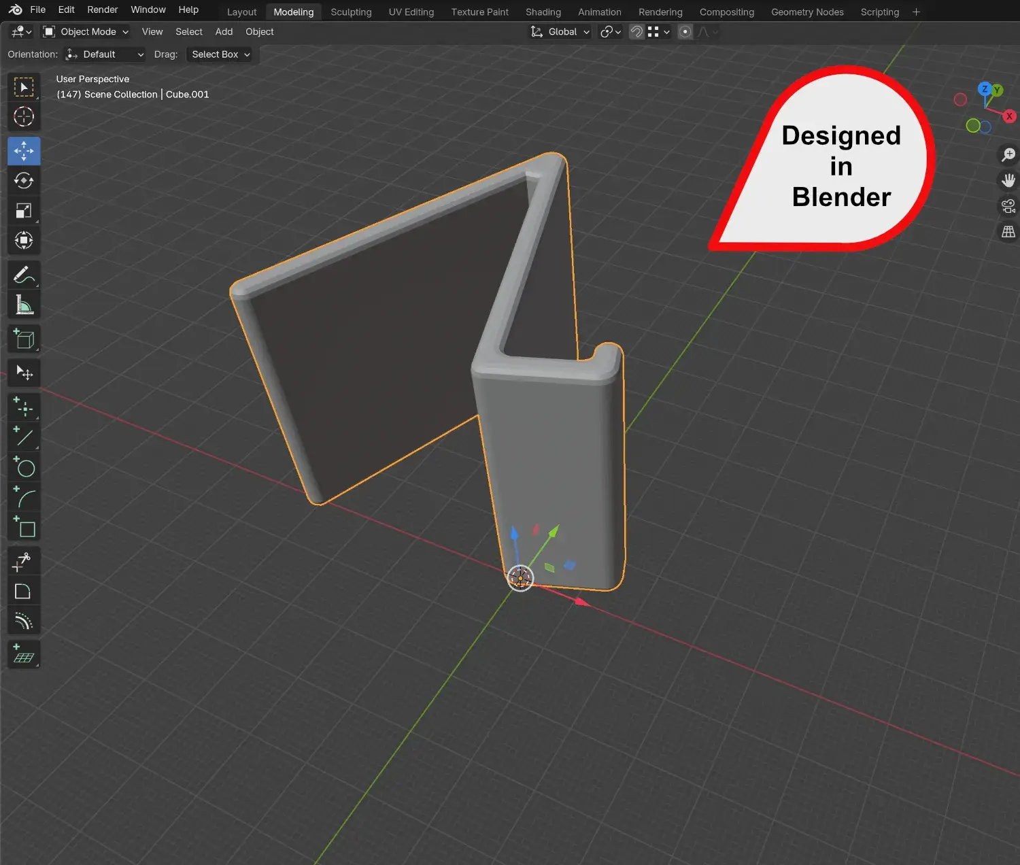This screenshot has width=1020, height=865.
Task: Activate the combined Transform tool
Action: click(x=24, y=240)
